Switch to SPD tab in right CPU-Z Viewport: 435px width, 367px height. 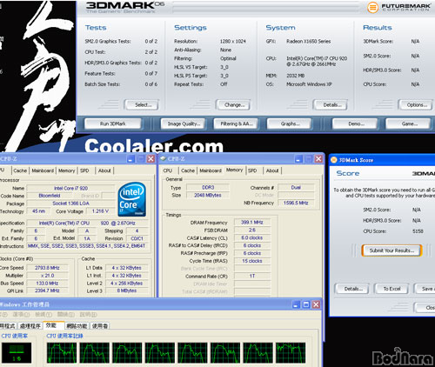pos(252,170)
